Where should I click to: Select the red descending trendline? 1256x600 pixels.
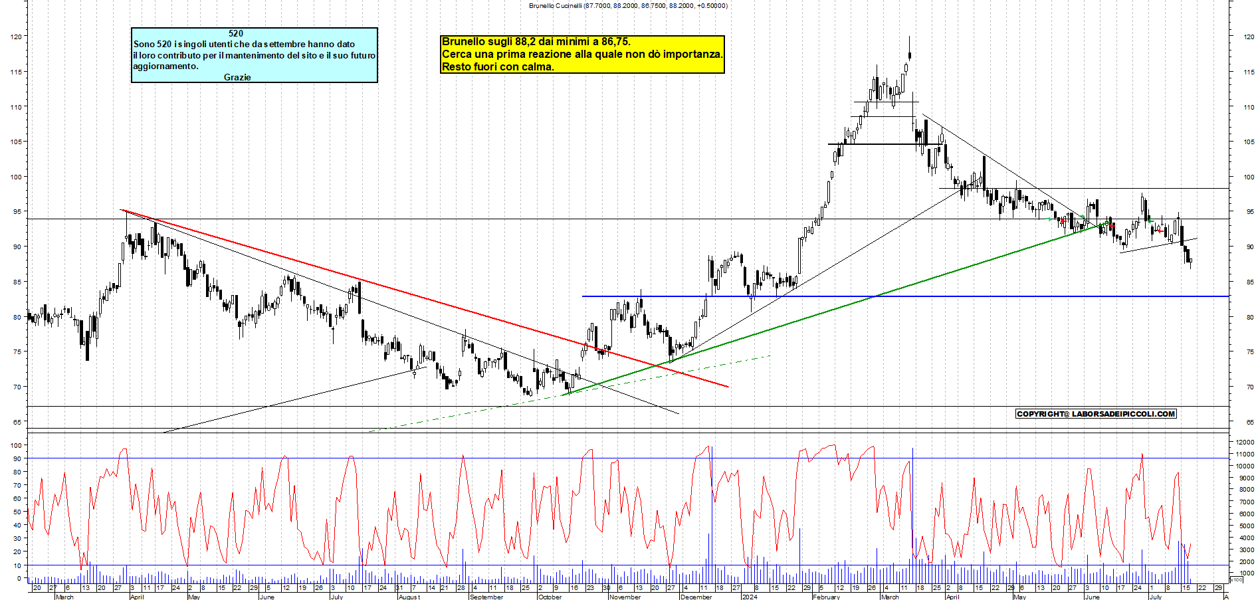pos(425,298)
